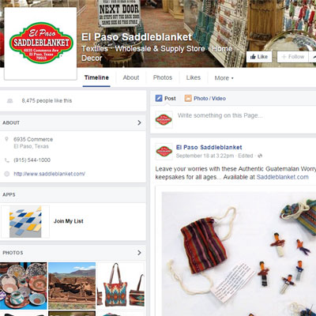Screen dimensions: 316x316
Task: Open the saddleblanket.com website link
Action: click(x=49, y=174)
